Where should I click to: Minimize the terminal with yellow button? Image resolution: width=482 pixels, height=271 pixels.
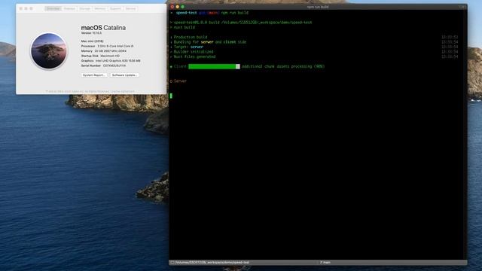(x=178, y=7)
